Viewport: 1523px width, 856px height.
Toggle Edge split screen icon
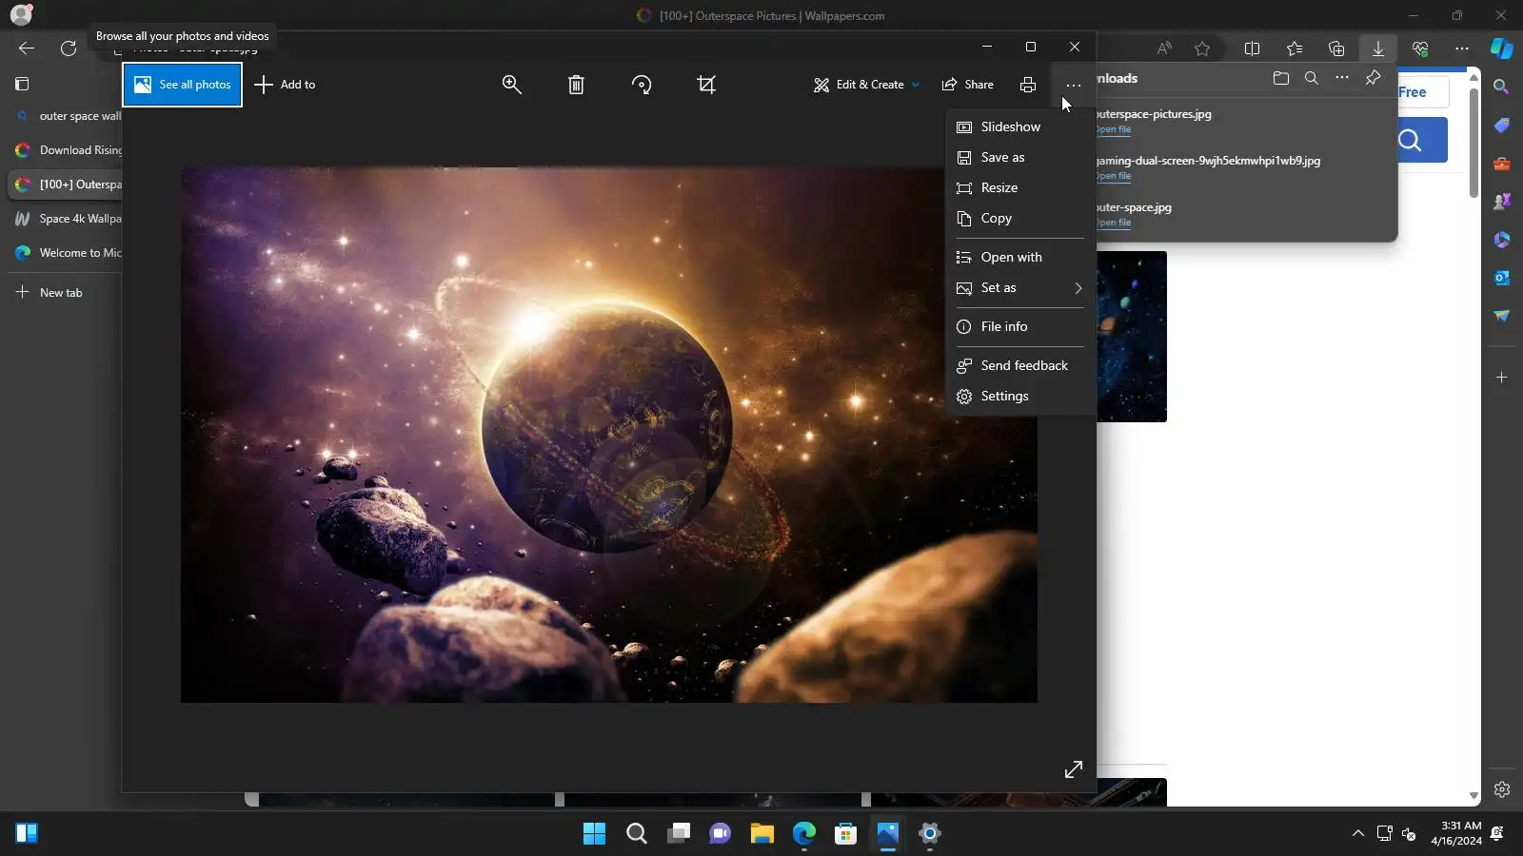[1253, 49]
